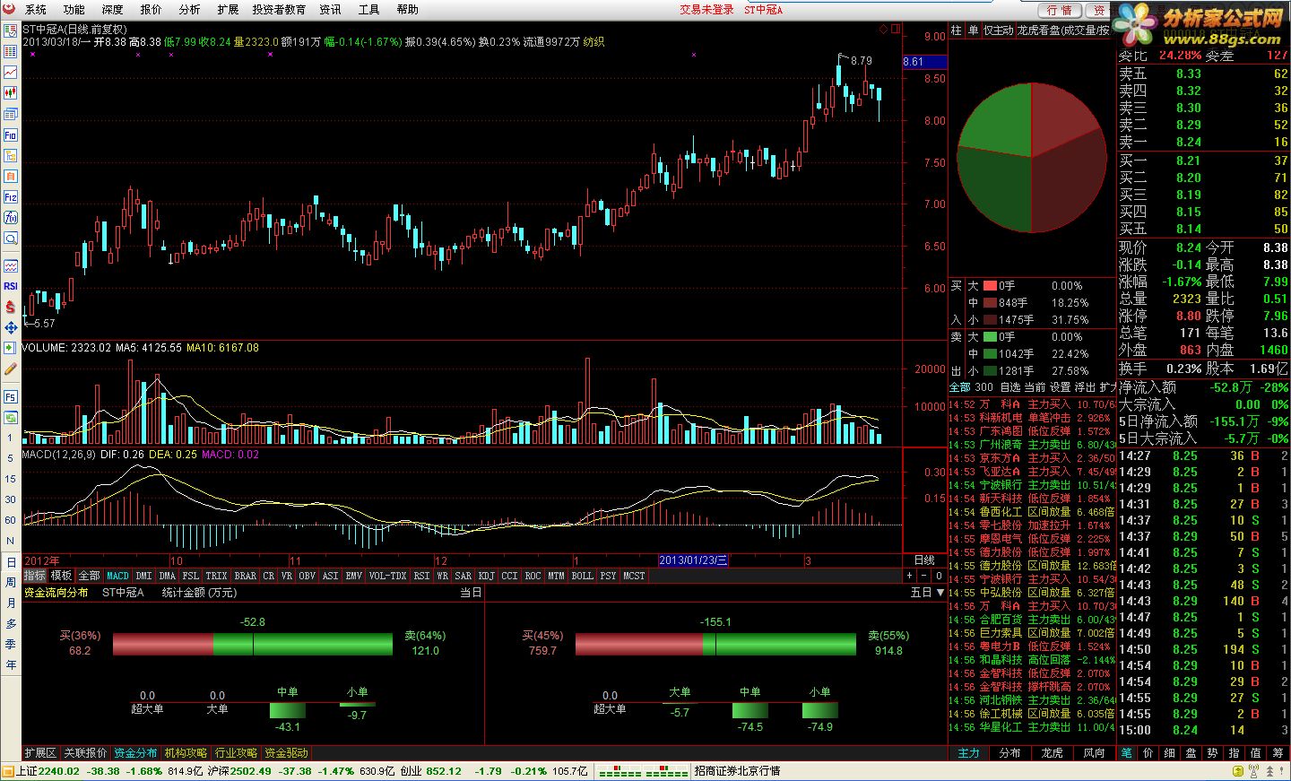Screen dimensions: 1291x781
Task: Open the 投资者教育 menu
Action: click(279, 10)
